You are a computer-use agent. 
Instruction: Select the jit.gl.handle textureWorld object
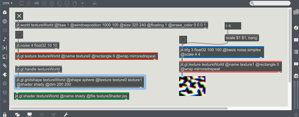pos(39,69)
